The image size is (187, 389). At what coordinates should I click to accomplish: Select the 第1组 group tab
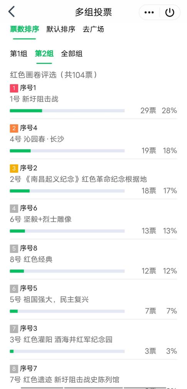[18, 54]
